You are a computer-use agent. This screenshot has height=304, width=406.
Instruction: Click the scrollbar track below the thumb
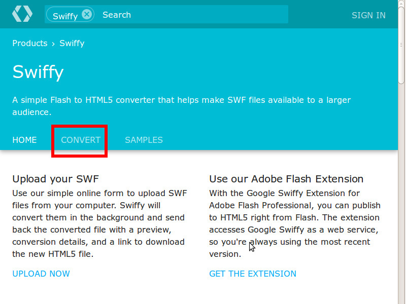click(401, 194)
